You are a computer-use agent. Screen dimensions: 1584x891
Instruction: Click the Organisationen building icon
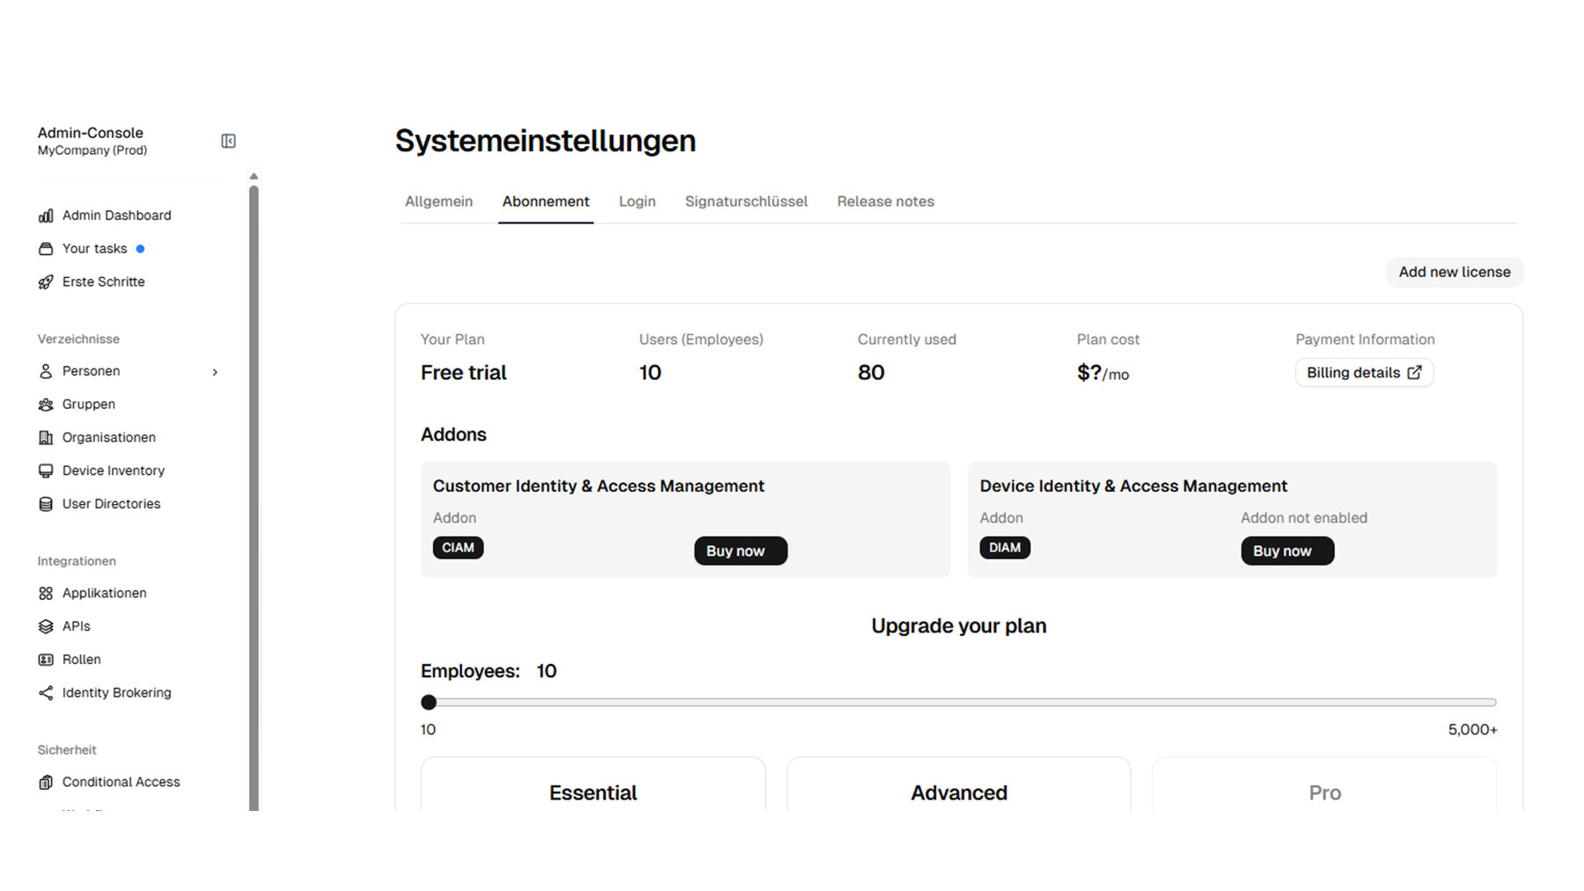pos(46,438)
